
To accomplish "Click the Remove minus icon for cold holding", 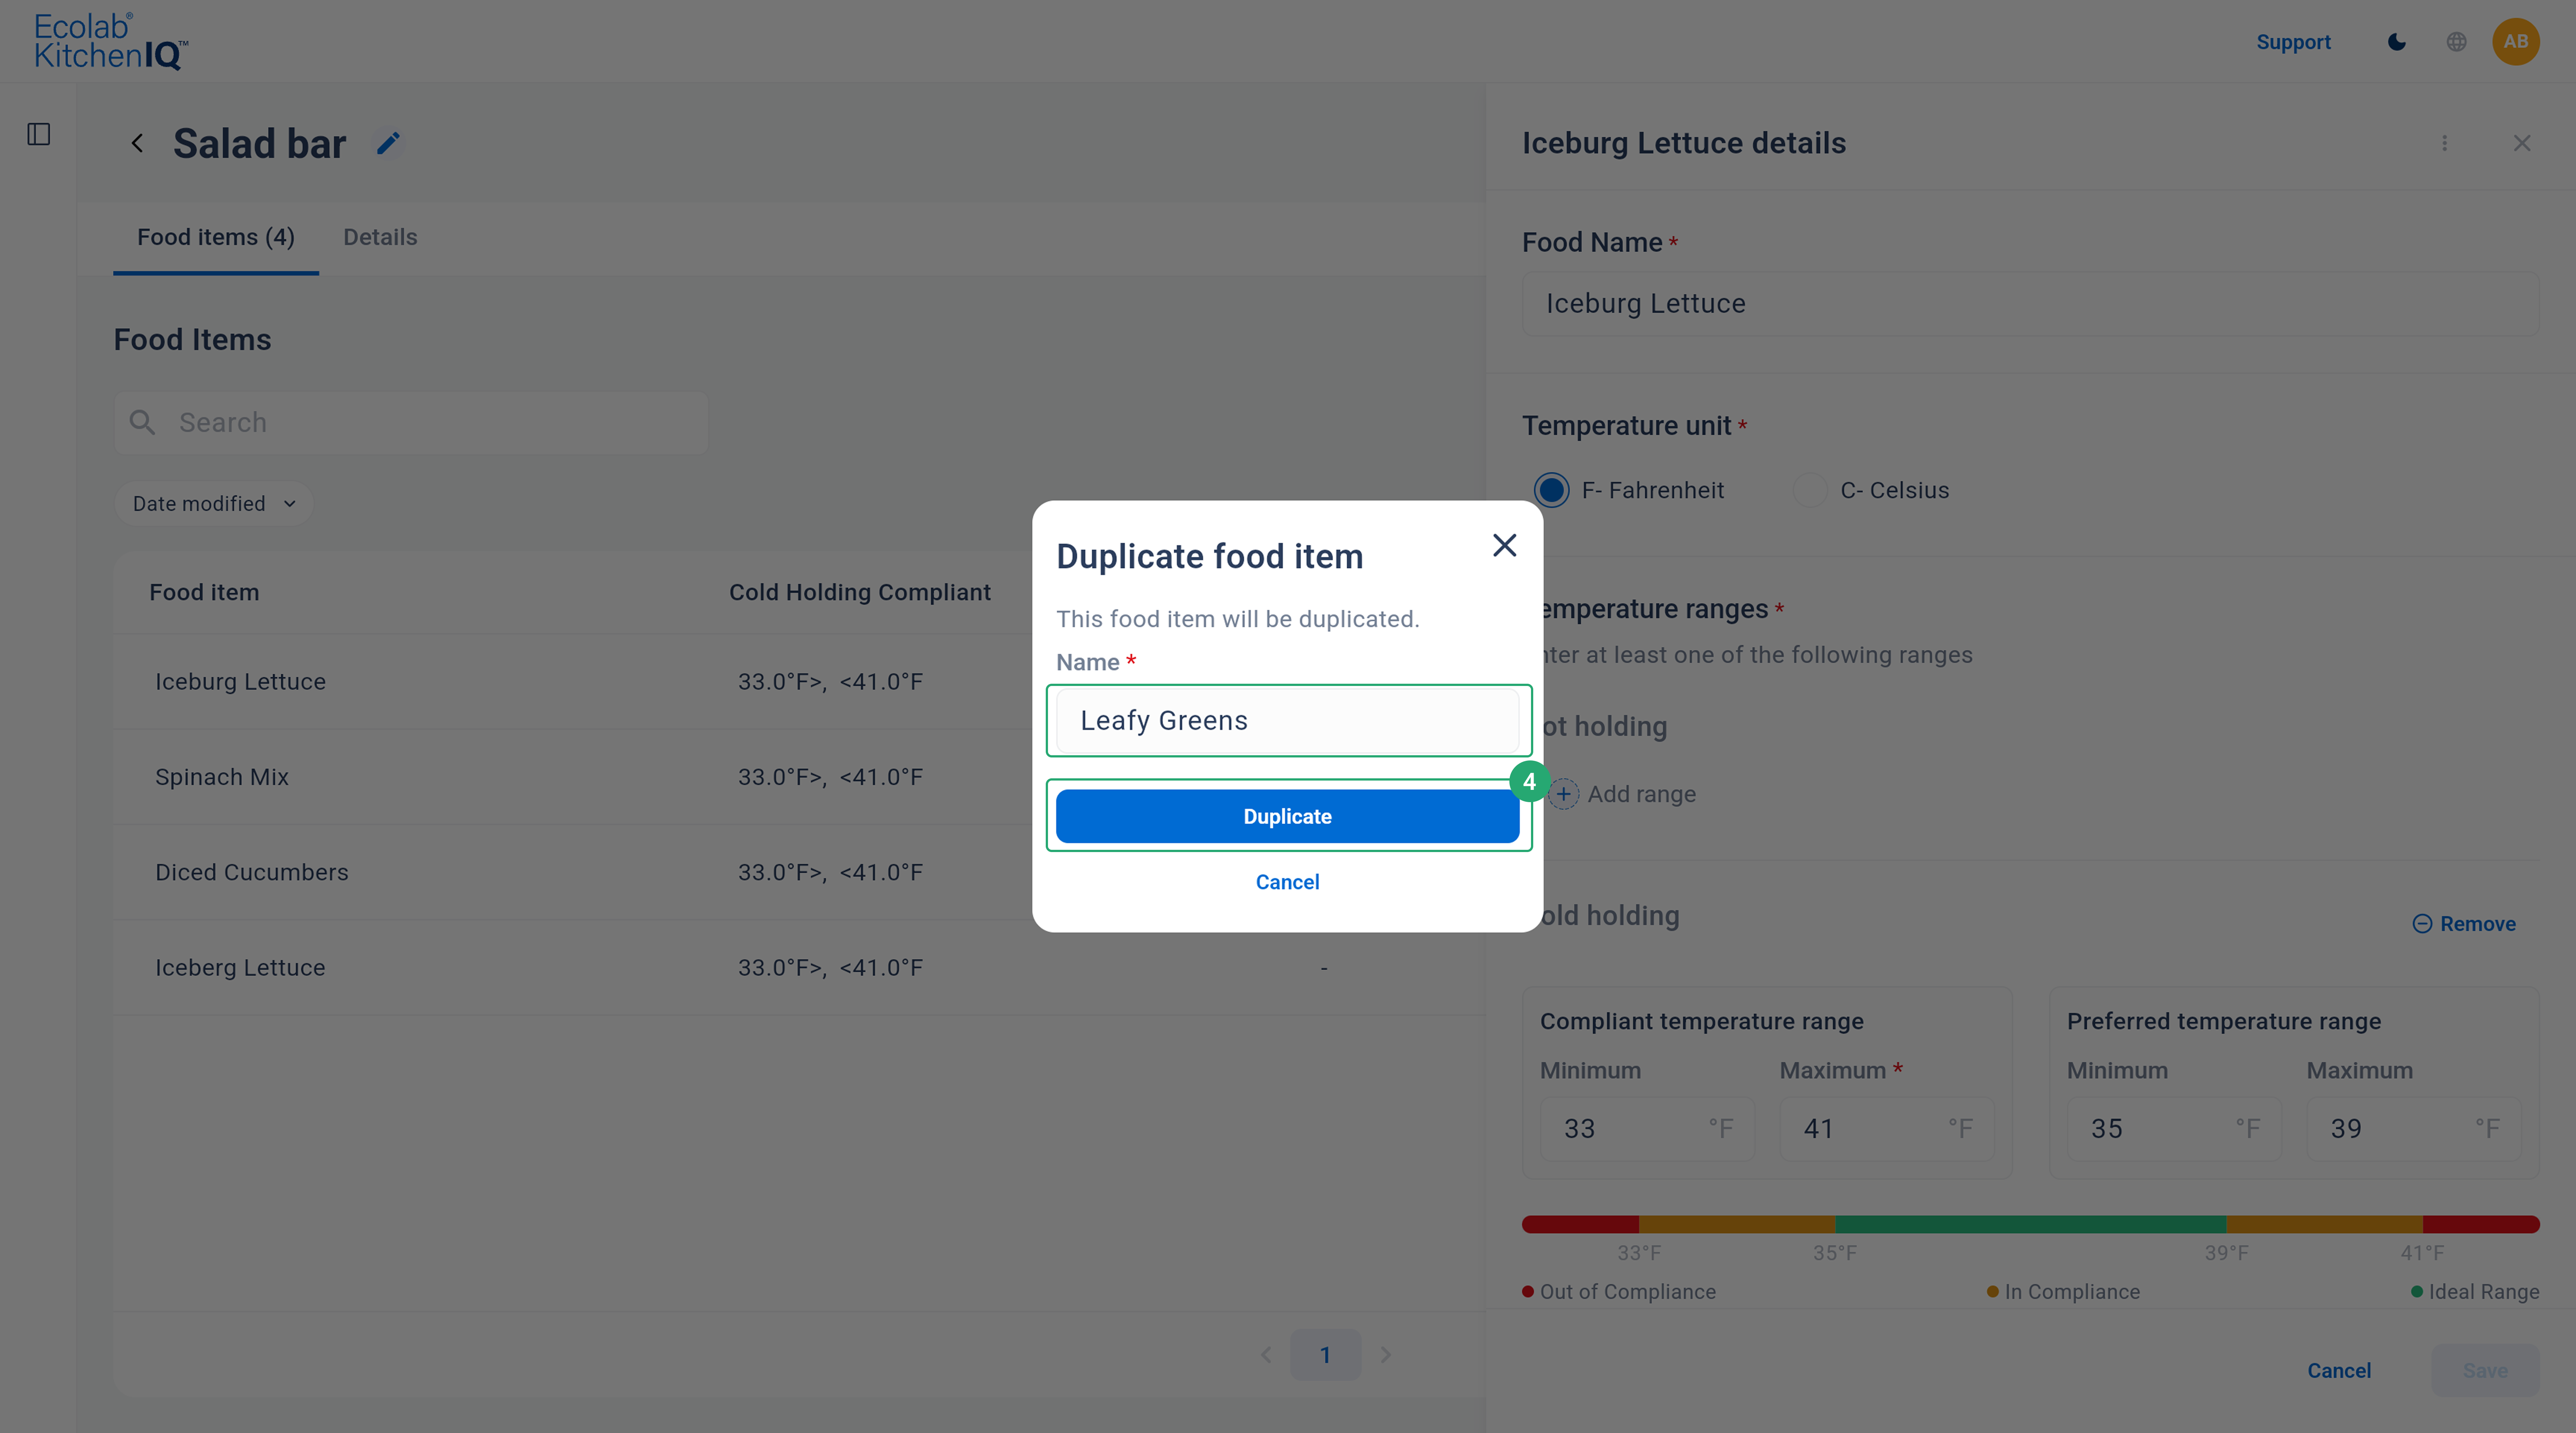I will 2422,924.
